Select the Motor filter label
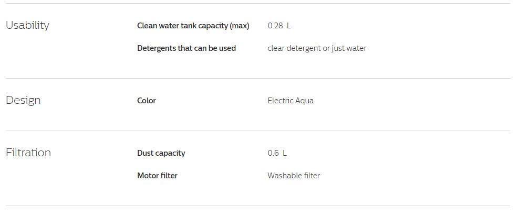518x215 pixels. click(x=157, y=176)
